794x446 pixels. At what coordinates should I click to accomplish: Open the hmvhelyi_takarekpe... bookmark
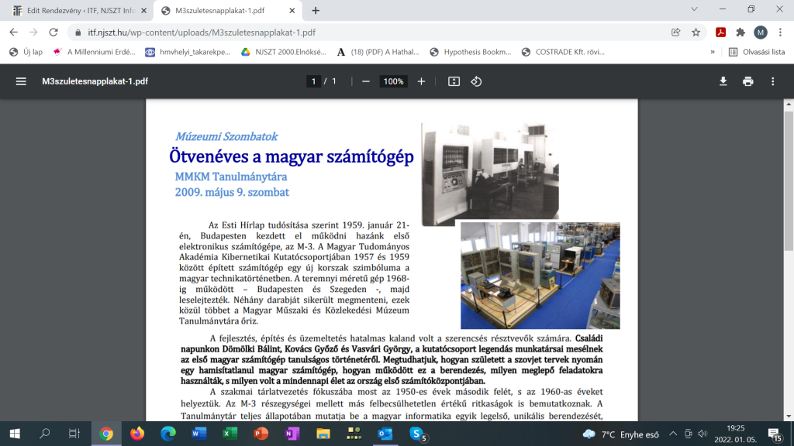coord(188,52)
